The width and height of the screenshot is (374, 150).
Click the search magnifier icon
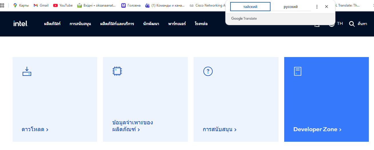tap(352, 24)
